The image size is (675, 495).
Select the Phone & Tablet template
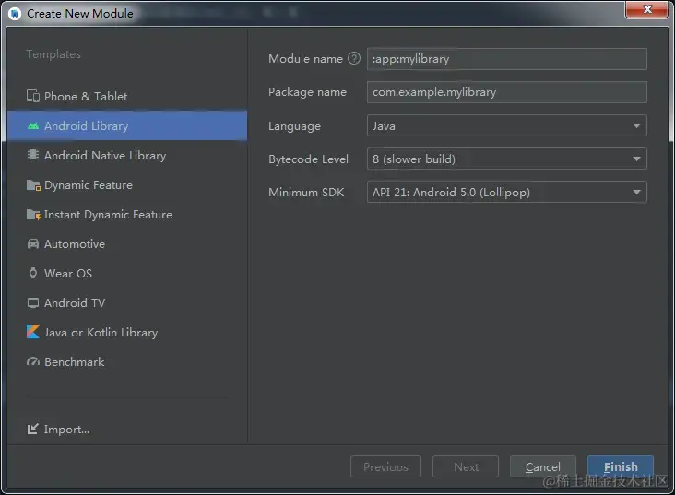pyautogui.click(x=127, y=96)
